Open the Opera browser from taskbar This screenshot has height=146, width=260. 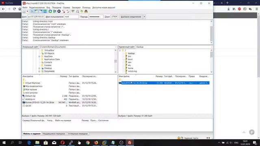(62, 142)
